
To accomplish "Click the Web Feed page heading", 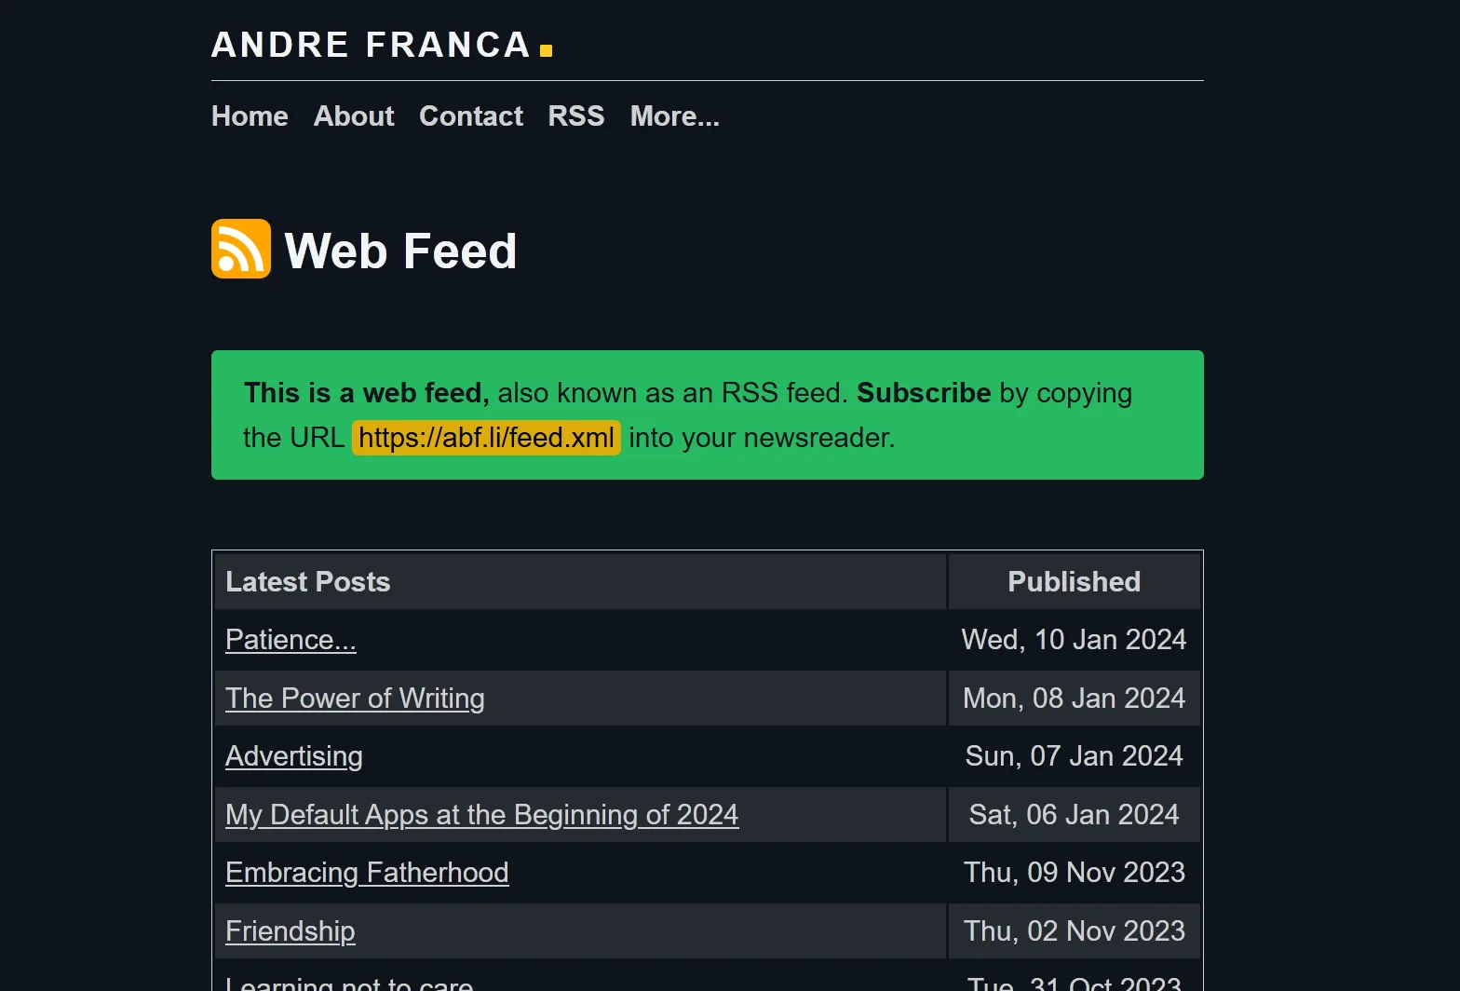I will coord(400,249).
